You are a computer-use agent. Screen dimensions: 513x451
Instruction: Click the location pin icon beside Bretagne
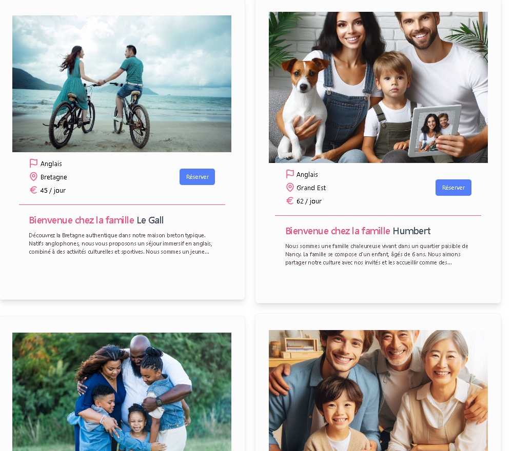[x=33, y=177]
